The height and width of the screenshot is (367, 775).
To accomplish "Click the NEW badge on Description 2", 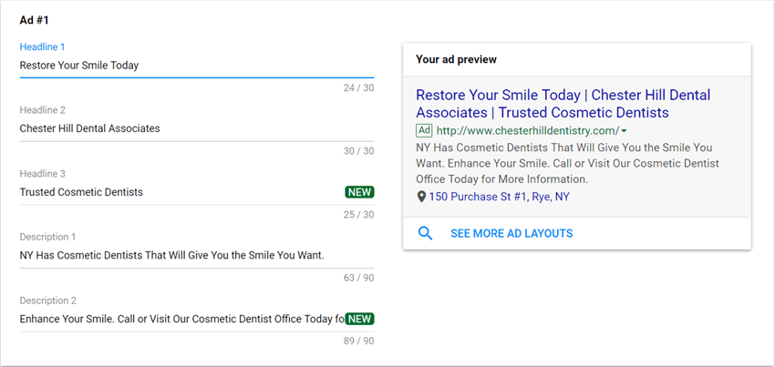I will (359, 319).
